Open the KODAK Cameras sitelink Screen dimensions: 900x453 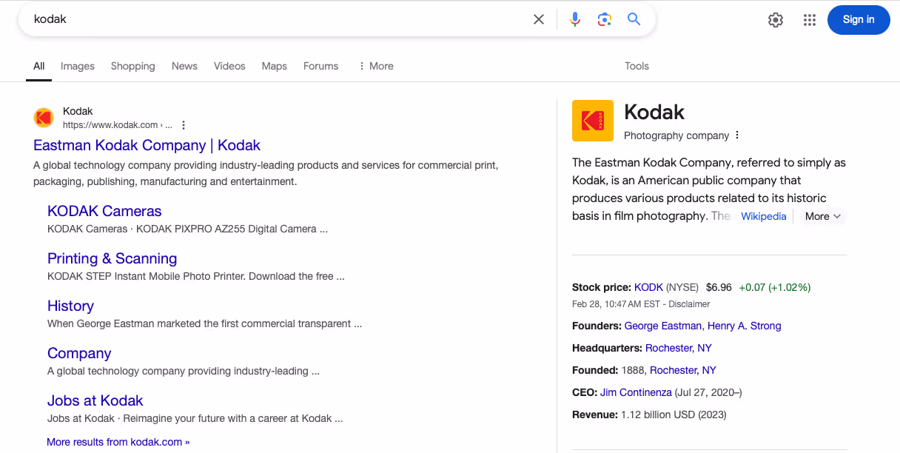point(104,211)
